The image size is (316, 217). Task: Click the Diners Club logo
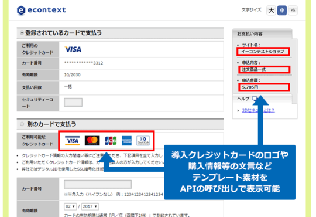143,141
